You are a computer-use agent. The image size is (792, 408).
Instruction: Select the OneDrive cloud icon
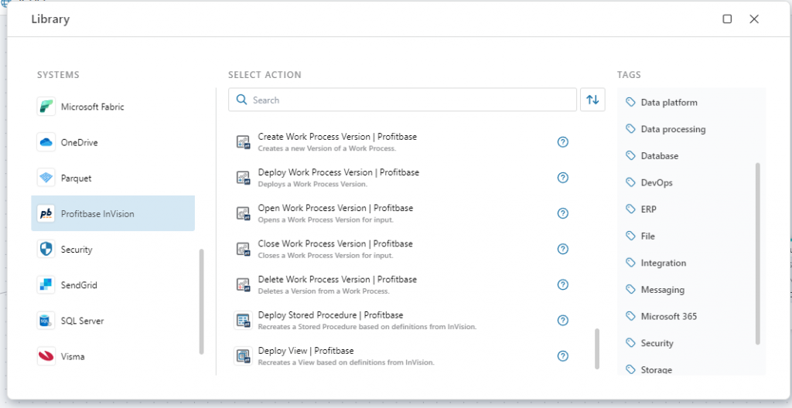[46, 142]
